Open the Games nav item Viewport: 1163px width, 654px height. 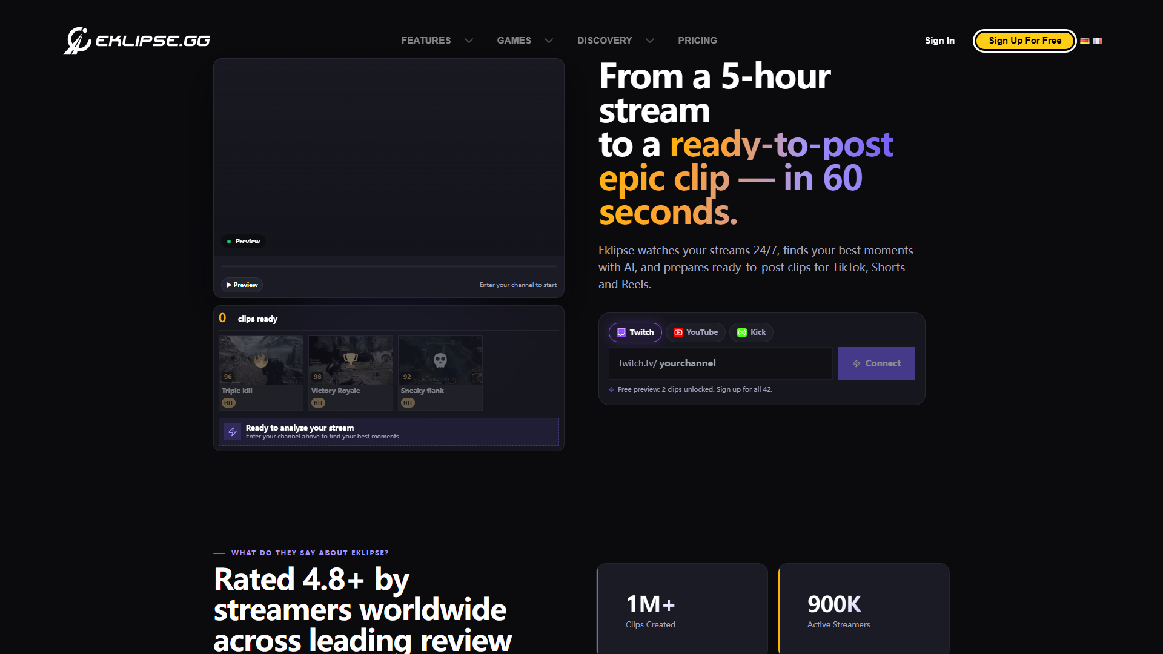point(514,41)
